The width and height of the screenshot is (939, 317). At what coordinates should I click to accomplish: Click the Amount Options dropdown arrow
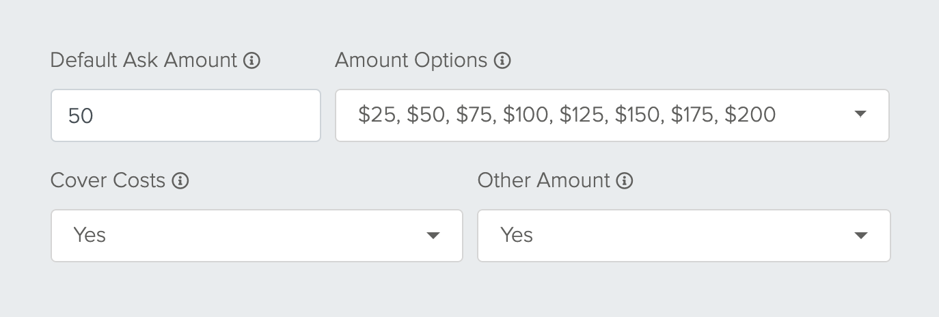point(860,115)
